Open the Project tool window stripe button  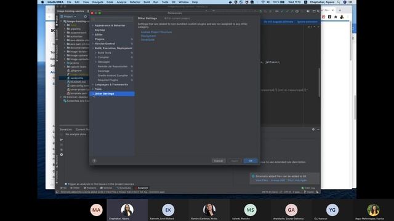[x=57, y=20]
